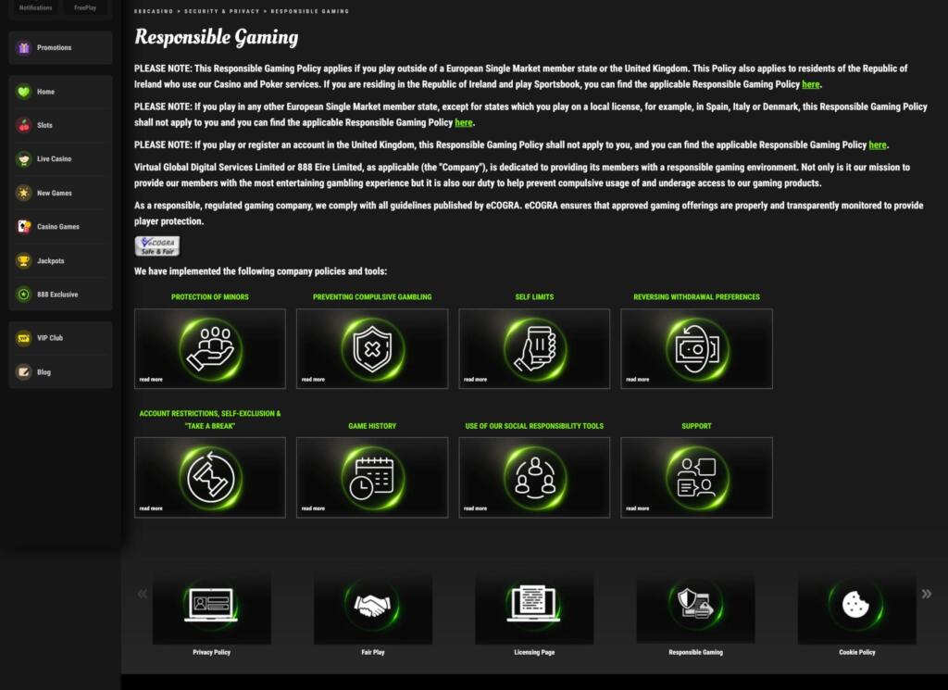Open the FreePlay tab at top
This screenshot has height=690, width=948.
tap(85, 7)
